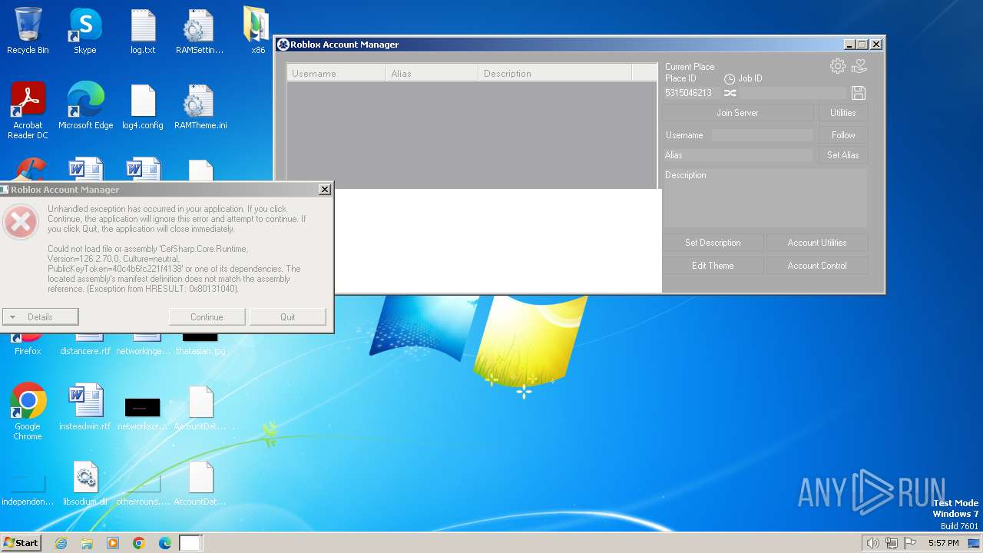Viewport: 983px width, 553px height.
Task: Click the Roblox Account Manager taskbar button
Action: (190, 543)
